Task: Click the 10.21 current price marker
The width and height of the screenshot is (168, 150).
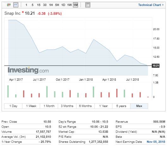Action: [x=156, y=66]
